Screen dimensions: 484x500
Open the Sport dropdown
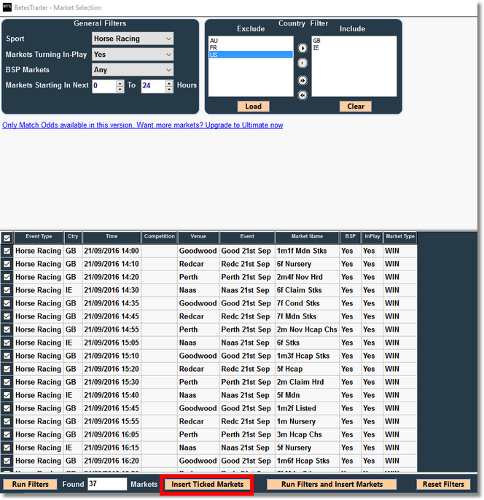tap(133, 39)
